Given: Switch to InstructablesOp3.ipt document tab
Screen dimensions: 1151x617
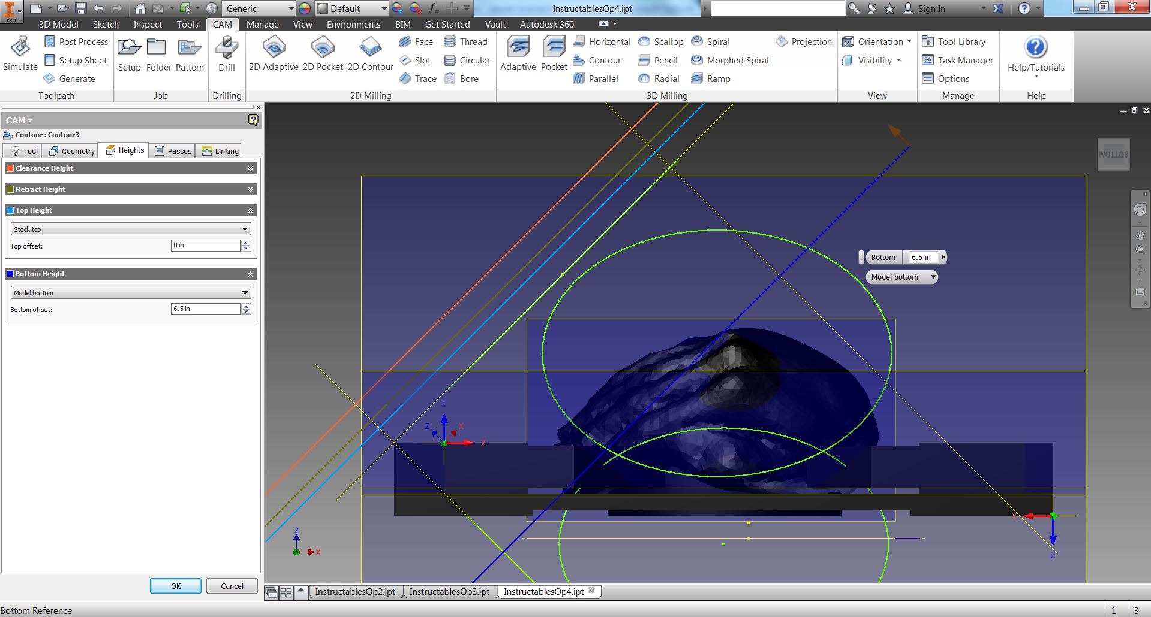Looking at the screenshot, I should 449,592.
